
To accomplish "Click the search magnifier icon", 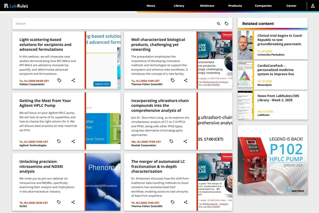I will 218,24.
